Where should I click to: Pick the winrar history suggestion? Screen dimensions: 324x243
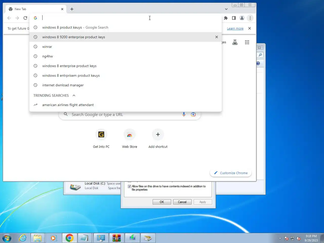(x=126, y=47)
